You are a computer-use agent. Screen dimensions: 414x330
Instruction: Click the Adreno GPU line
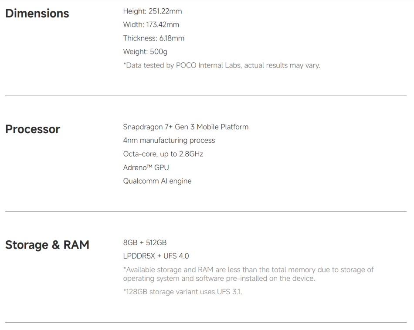[x=146, y=168]
